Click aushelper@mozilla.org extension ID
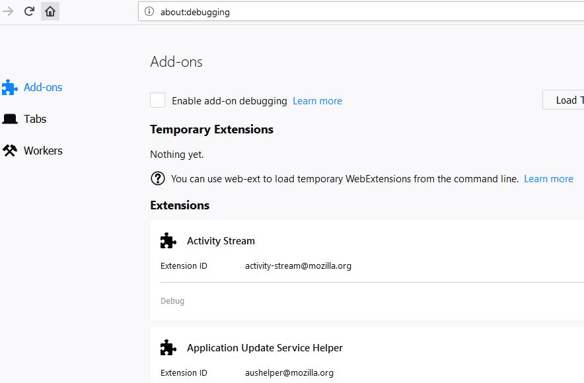 (x=289, y=372)
